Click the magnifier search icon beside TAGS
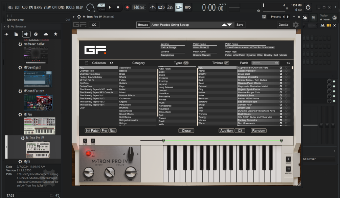The height and width of the screenshot is (198, 340). click(58, 196)
